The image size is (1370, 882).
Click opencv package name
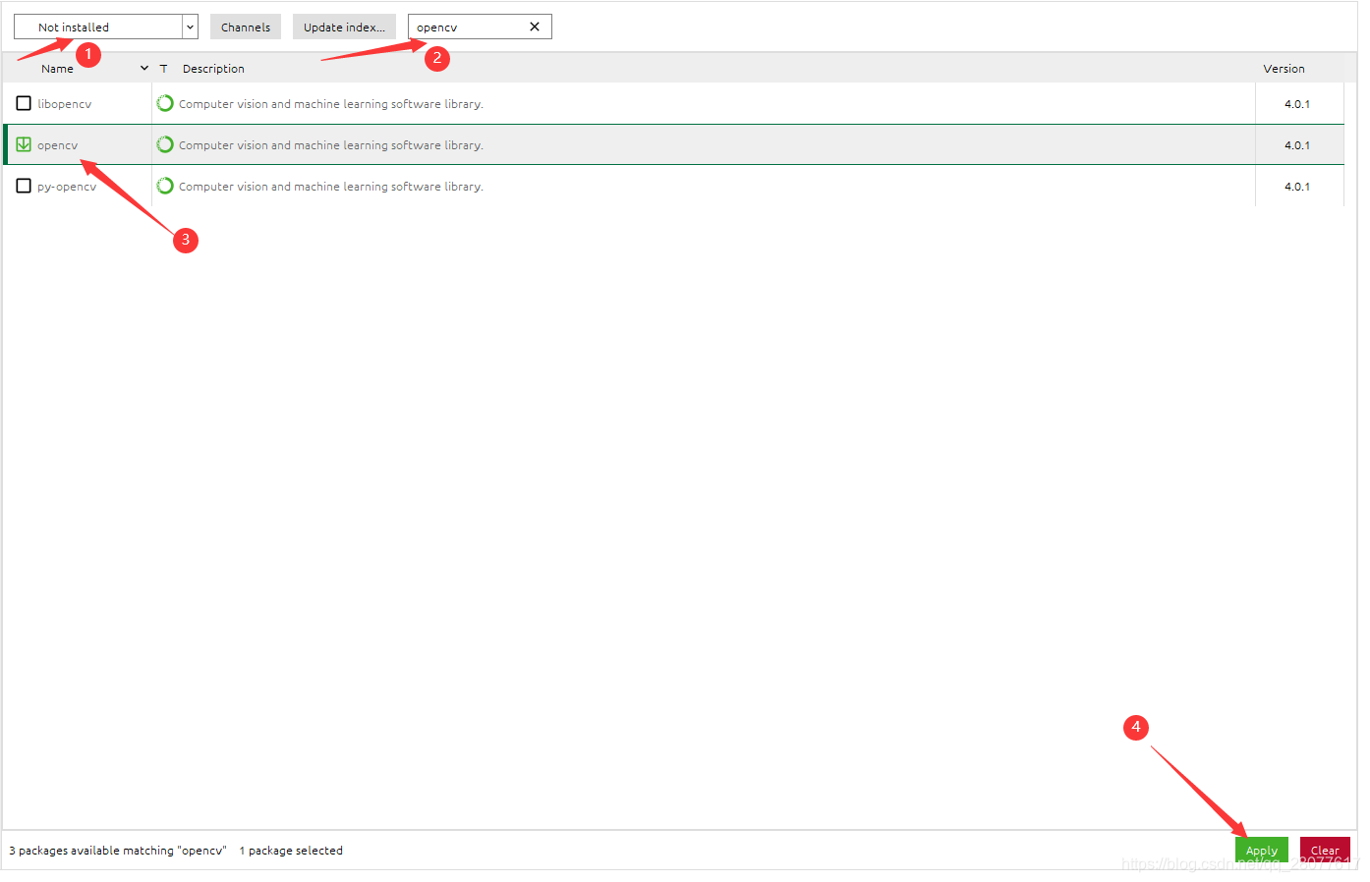tap(57, 145)
